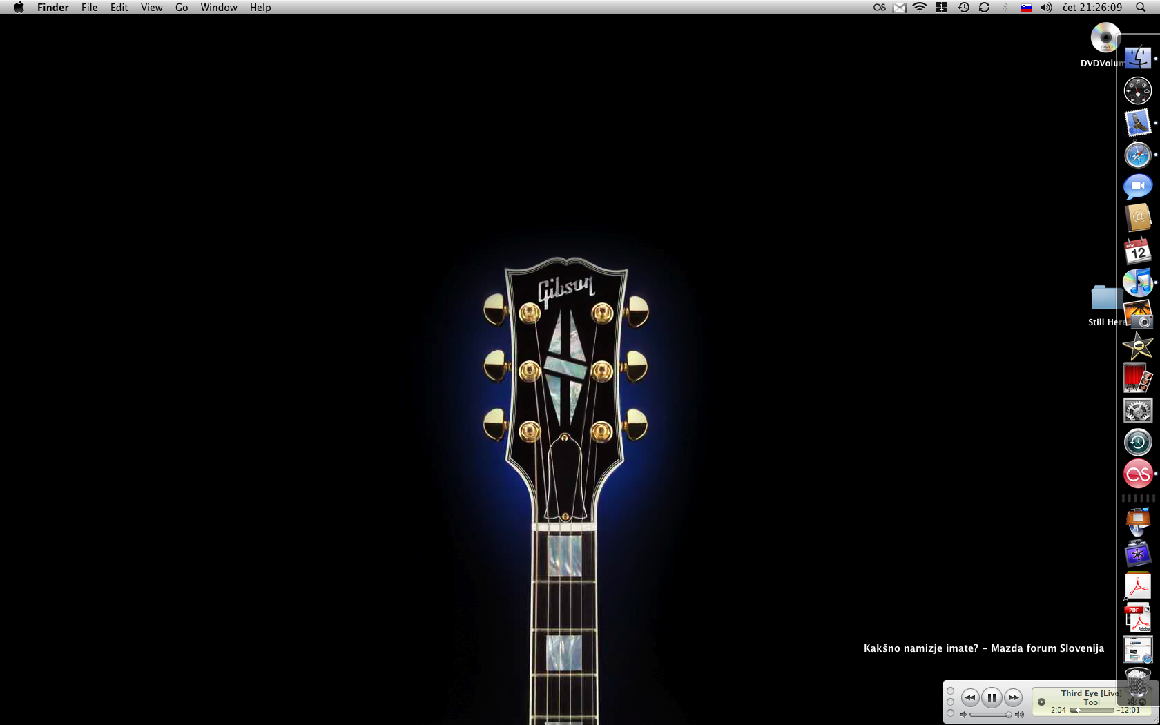Open Time Machine menu bar icon

(963, 8)
